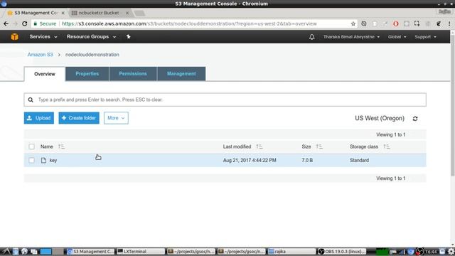Click the red Opera-style extension icon
Image resolution: width=455 pixels, height=256 pixels.
tap(395, 23)
